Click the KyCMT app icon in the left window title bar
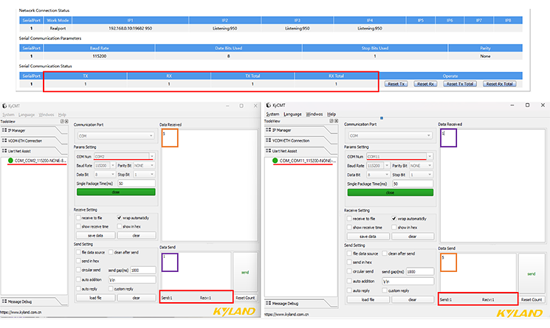This screenshot has height=328, width=550. pos(4,105)
